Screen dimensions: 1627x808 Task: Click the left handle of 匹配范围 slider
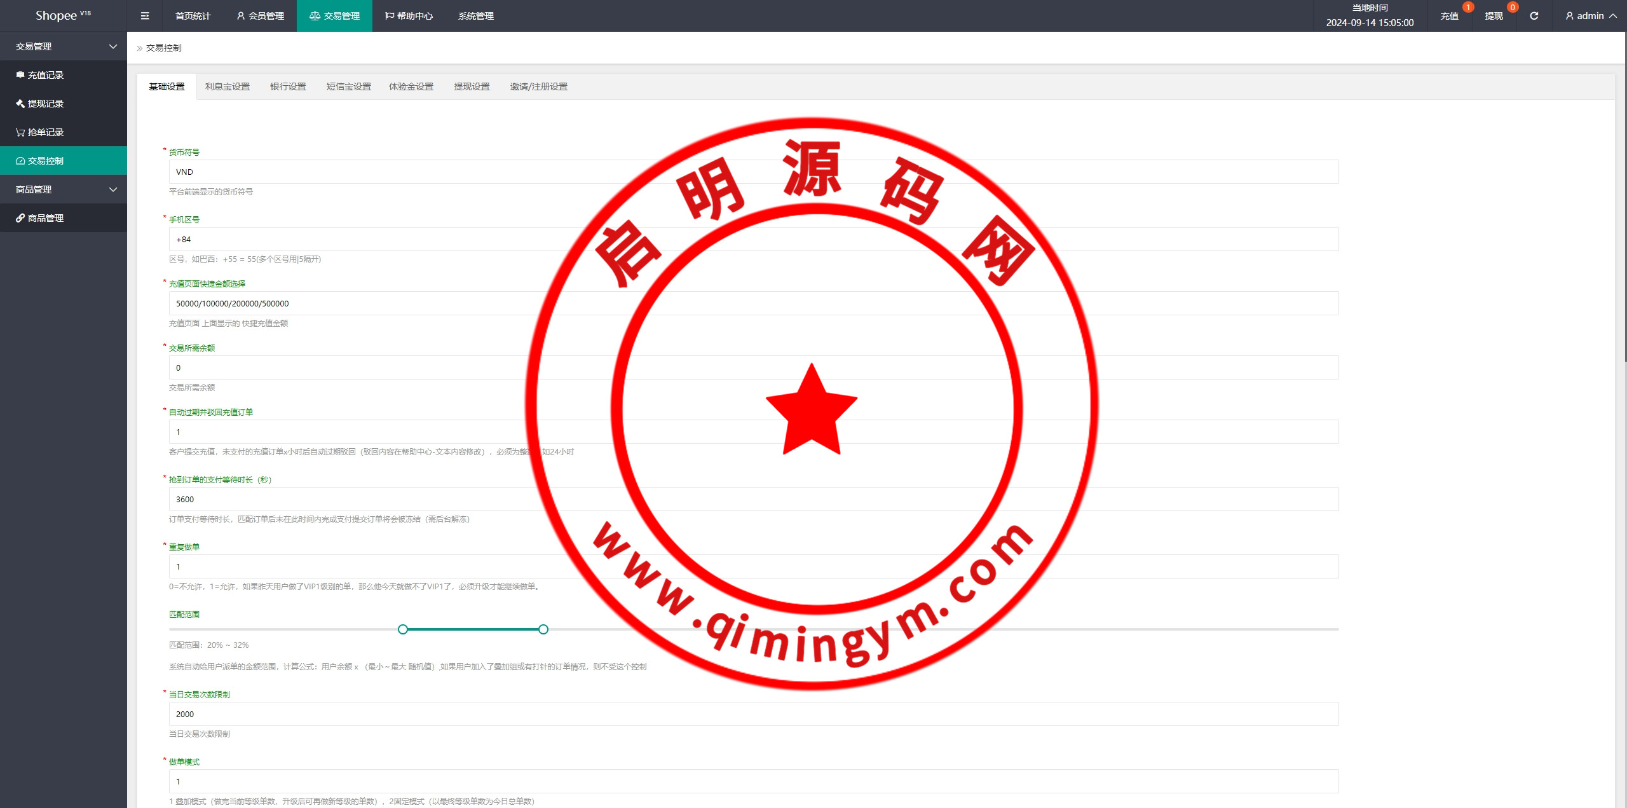tap(402, 629)
